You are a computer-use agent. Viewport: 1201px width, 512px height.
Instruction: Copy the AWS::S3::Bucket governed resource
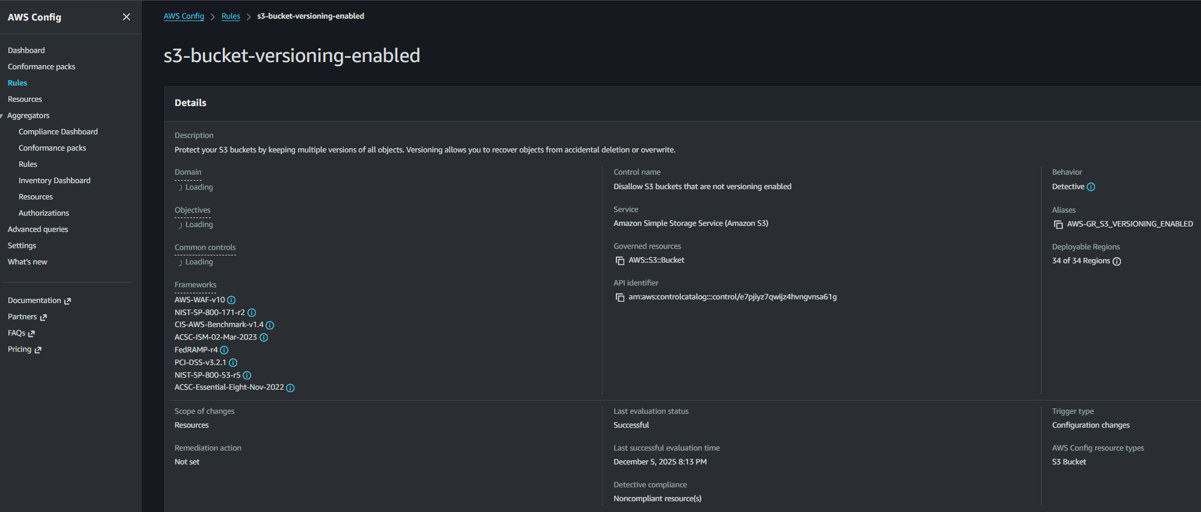point(620,261)
